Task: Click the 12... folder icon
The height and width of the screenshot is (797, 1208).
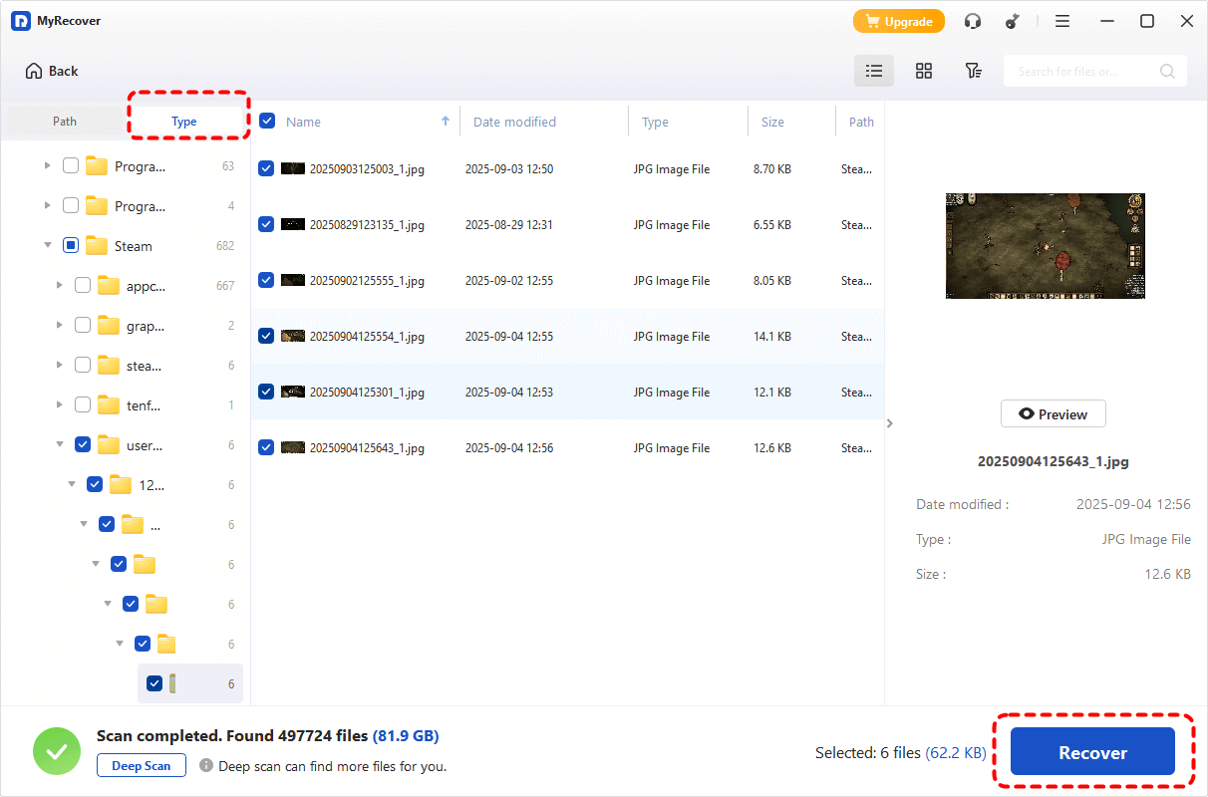Action: click(121, 485)
